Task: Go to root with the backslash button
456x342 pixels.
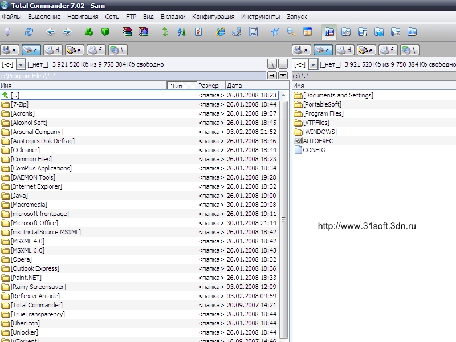Action: pos(272,64)
